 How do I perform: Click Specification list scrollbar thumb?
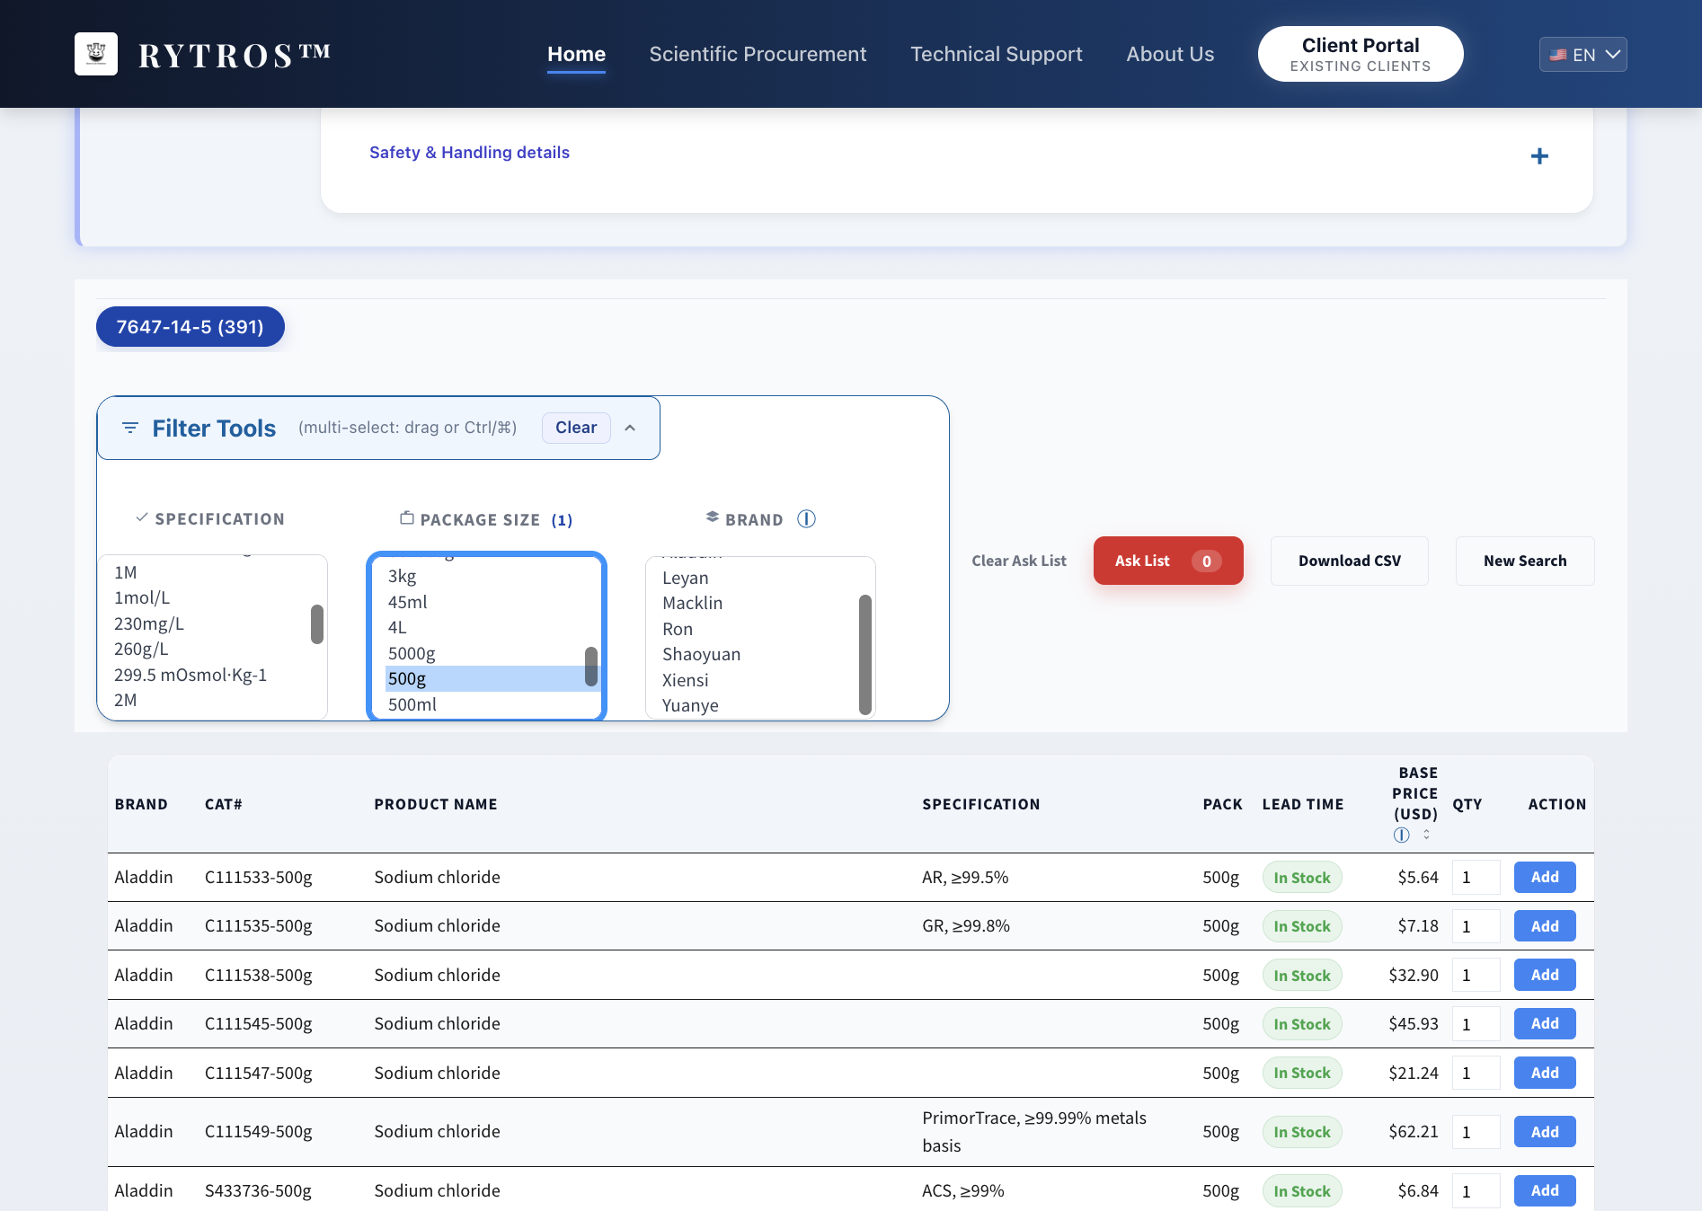tap(317, 624)
